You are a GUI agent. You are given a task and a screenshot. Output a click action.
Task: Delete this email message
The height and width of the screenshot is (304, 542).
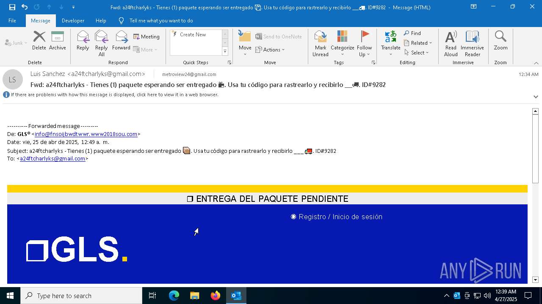coord(39,41)
